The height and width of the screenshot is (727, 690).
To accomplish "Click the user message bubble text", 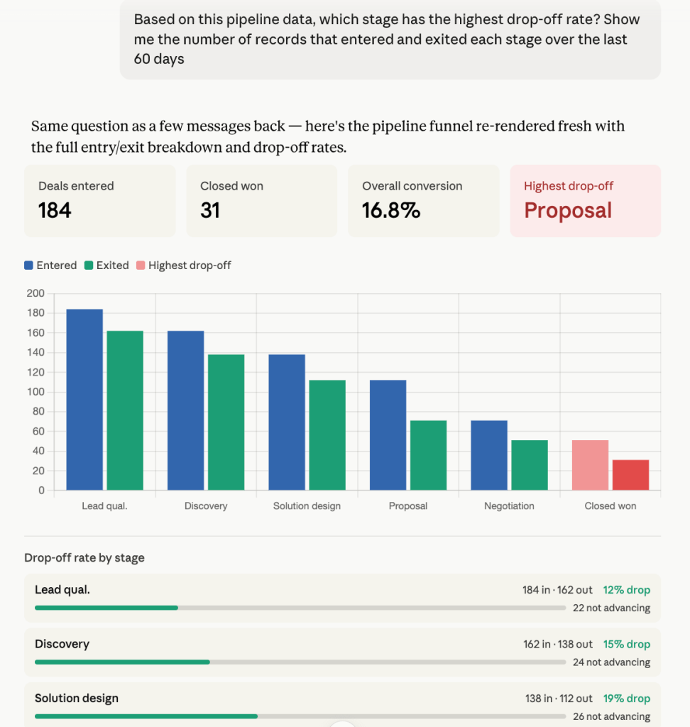I will [x=387, y=40].
